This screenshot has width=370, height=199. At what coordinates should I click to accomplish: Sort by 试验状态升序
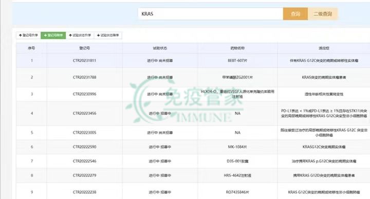[80, 35]
